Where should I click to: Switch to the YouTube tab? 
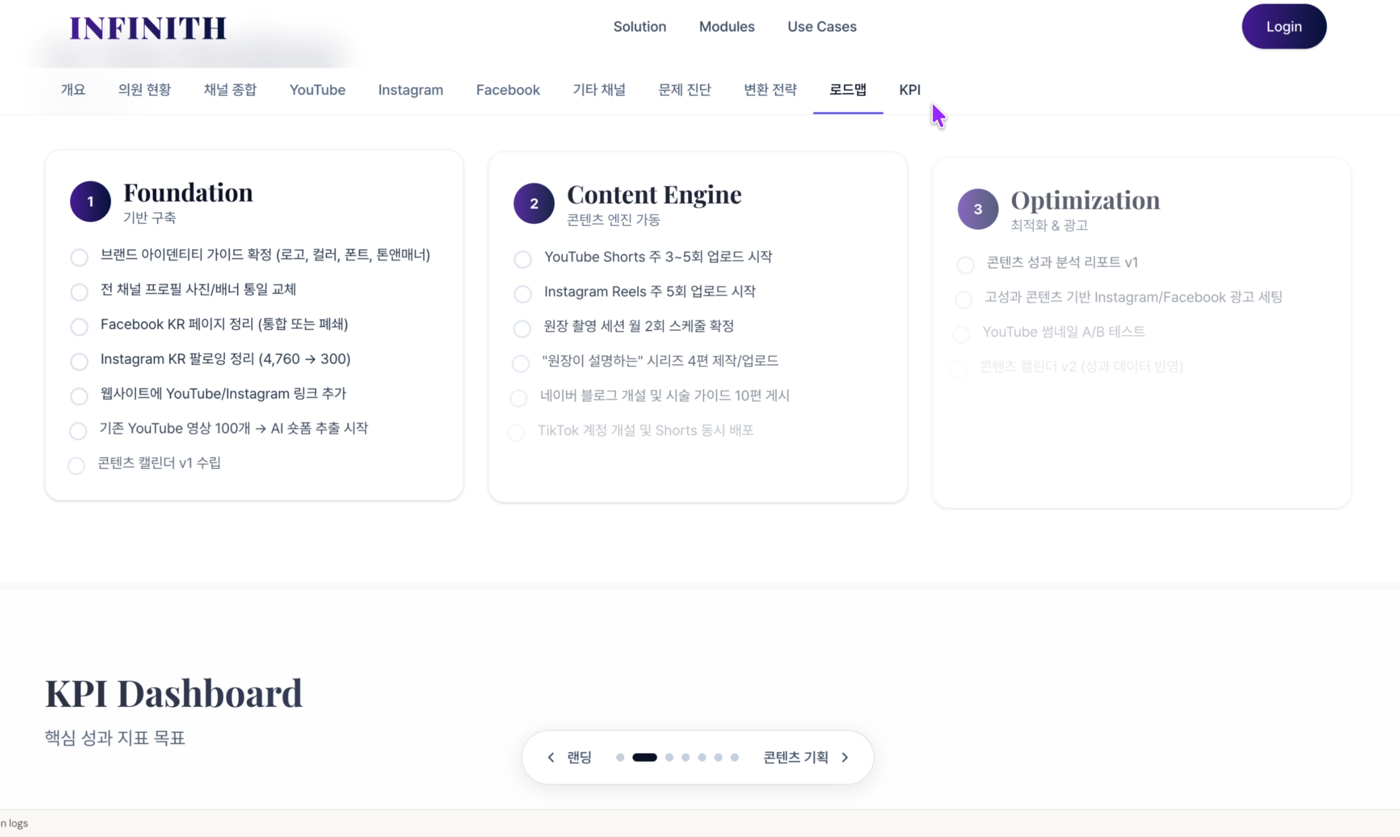(317, 90)
